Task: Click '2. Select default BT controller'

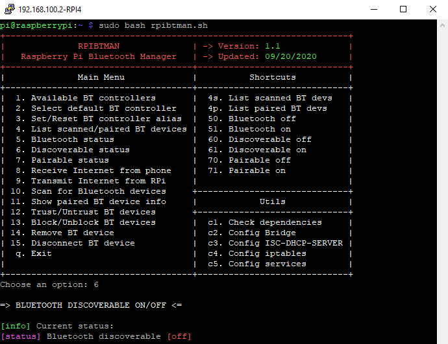Action: (x=96, y=108)
